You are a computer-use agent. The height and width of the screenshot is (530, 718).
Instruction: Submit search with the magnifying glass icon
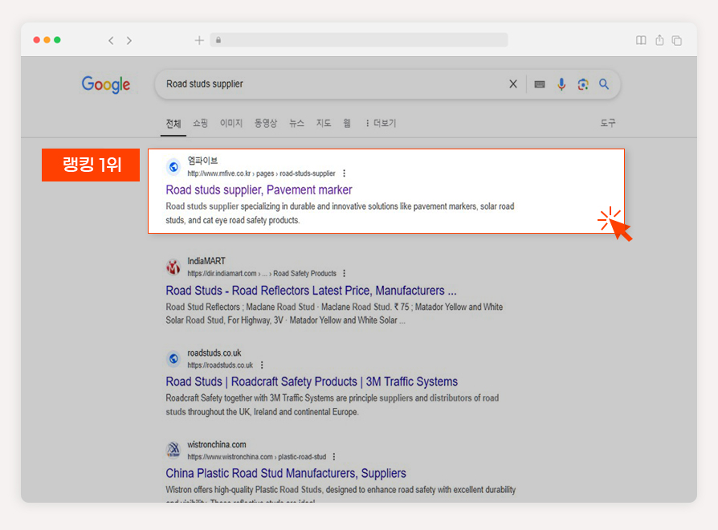[604, 84]
